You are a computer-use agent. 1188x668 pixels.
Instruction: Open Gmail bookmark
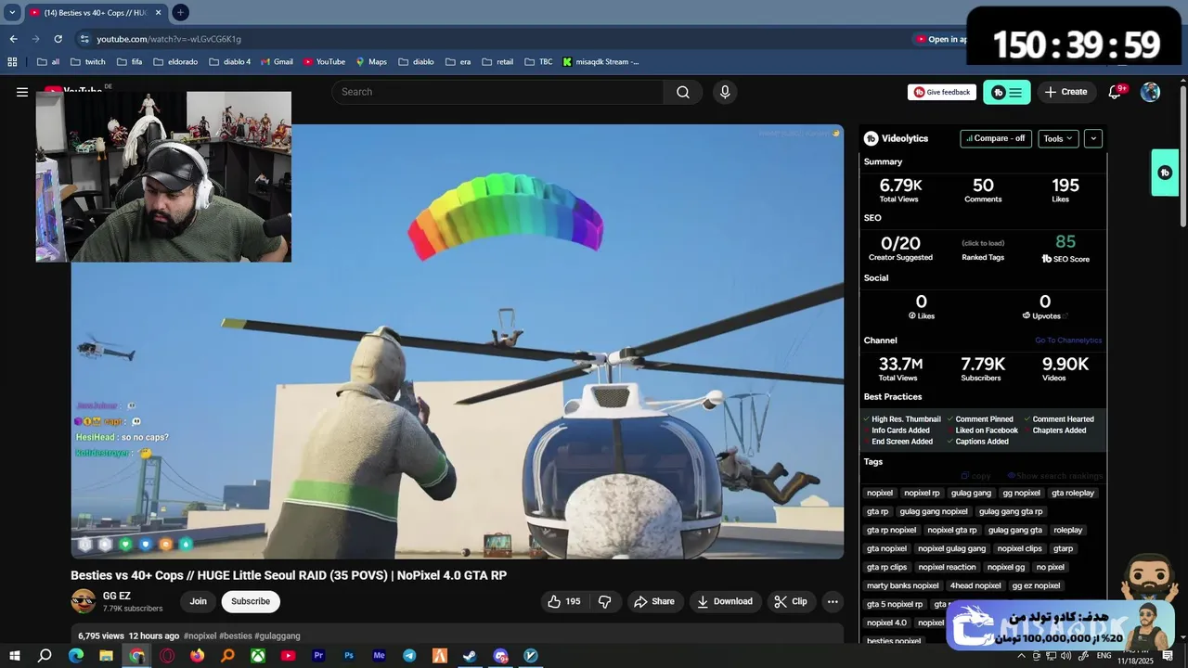[277, 62]
